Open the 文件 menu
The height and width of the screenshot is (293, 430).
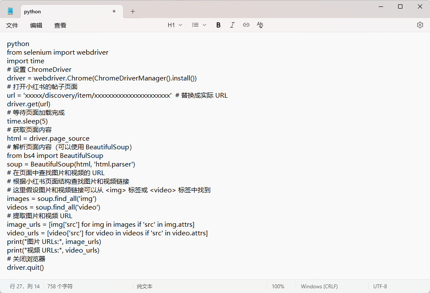12,25
